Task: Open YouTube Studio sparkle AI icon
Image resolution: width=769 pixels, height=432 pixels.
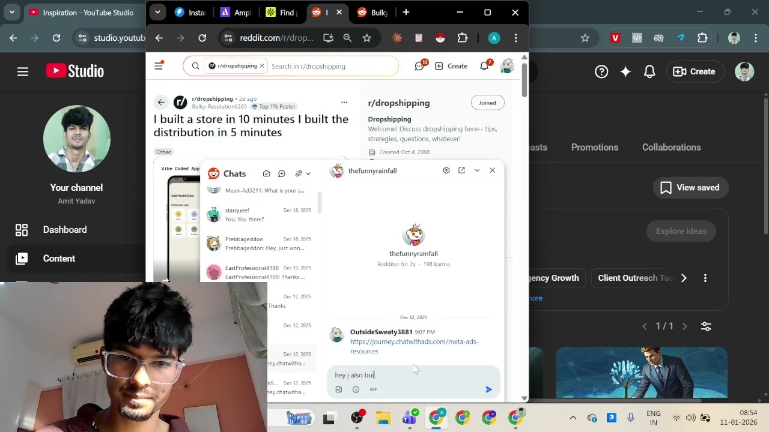Action: pos(625,71)
